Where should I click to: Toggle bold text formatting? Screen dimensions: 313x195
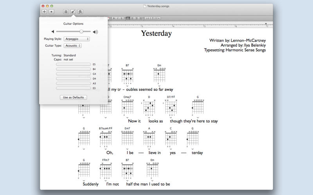tap(114, 18)
